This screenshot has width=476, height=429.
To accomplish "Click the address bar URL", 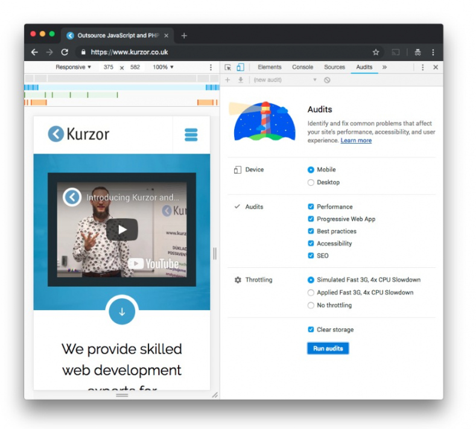I will click(129, 52).
